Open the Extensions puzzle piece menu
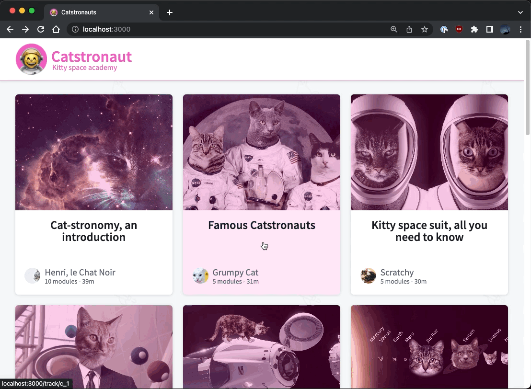This screenshot has height=389, width=531. [474, 29]
